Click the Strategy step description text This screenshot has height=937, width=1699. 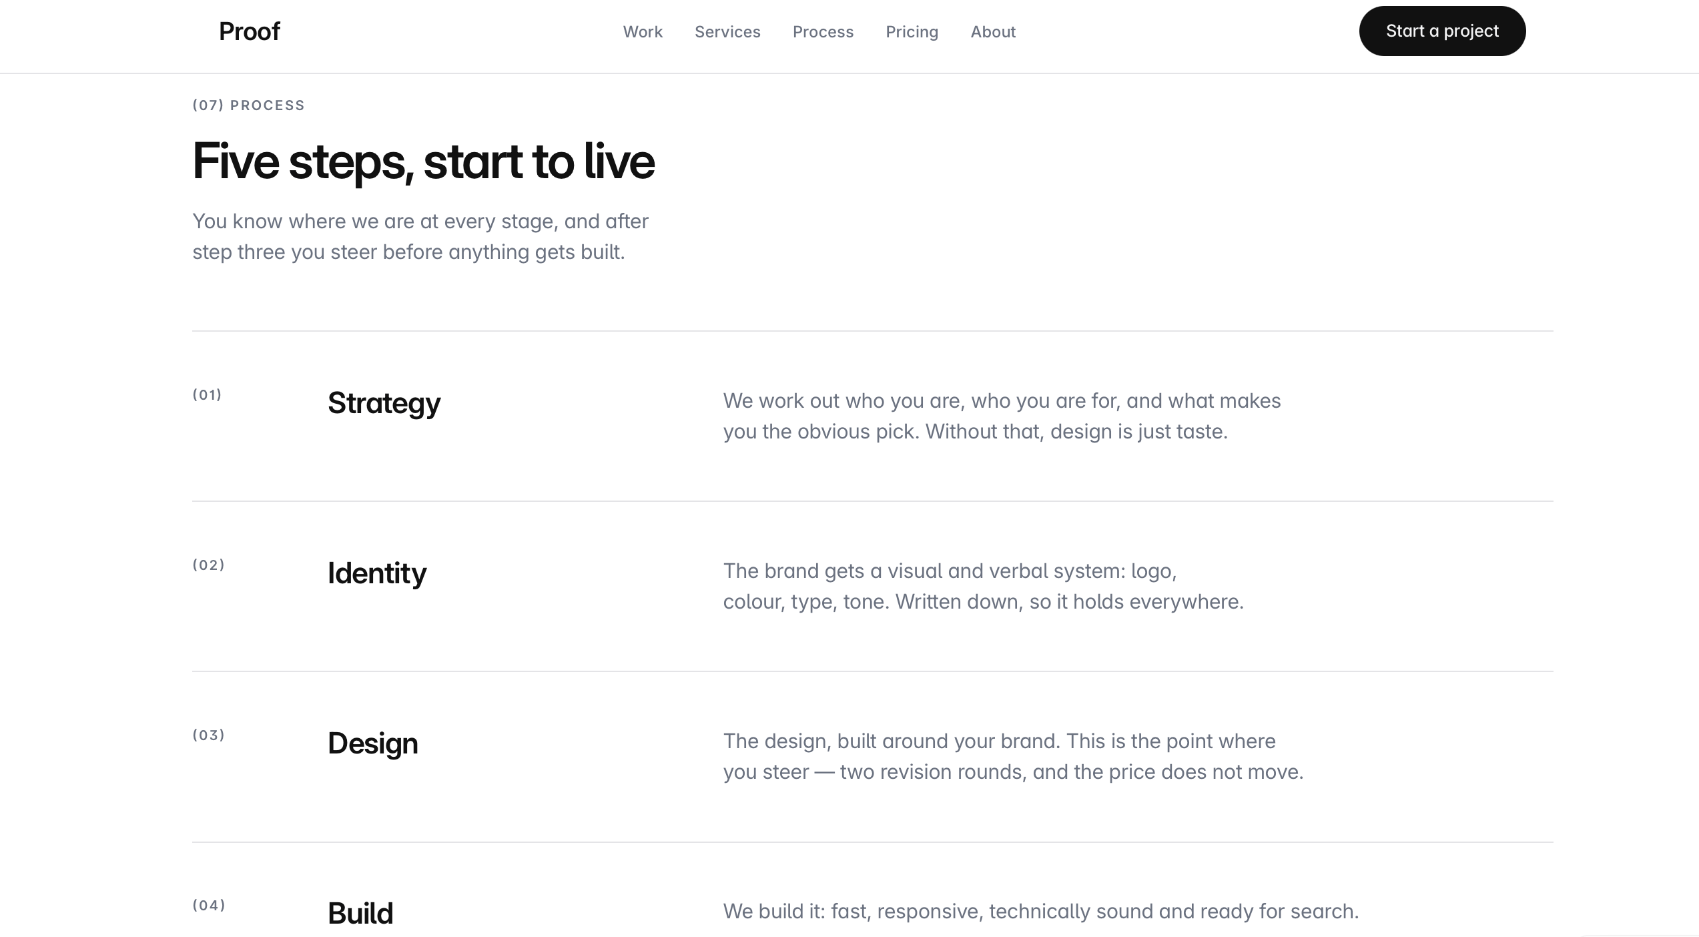click(x=1002, y=416)
